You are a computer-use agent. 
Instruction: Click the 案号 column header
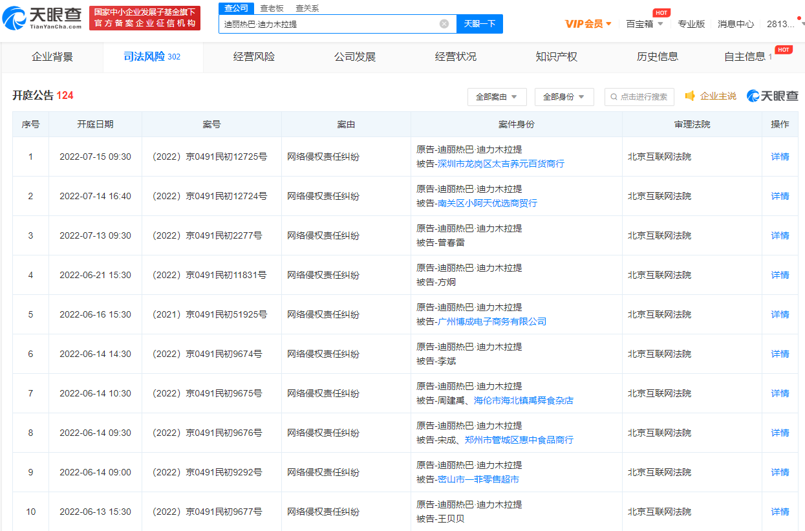click(211, 124)
